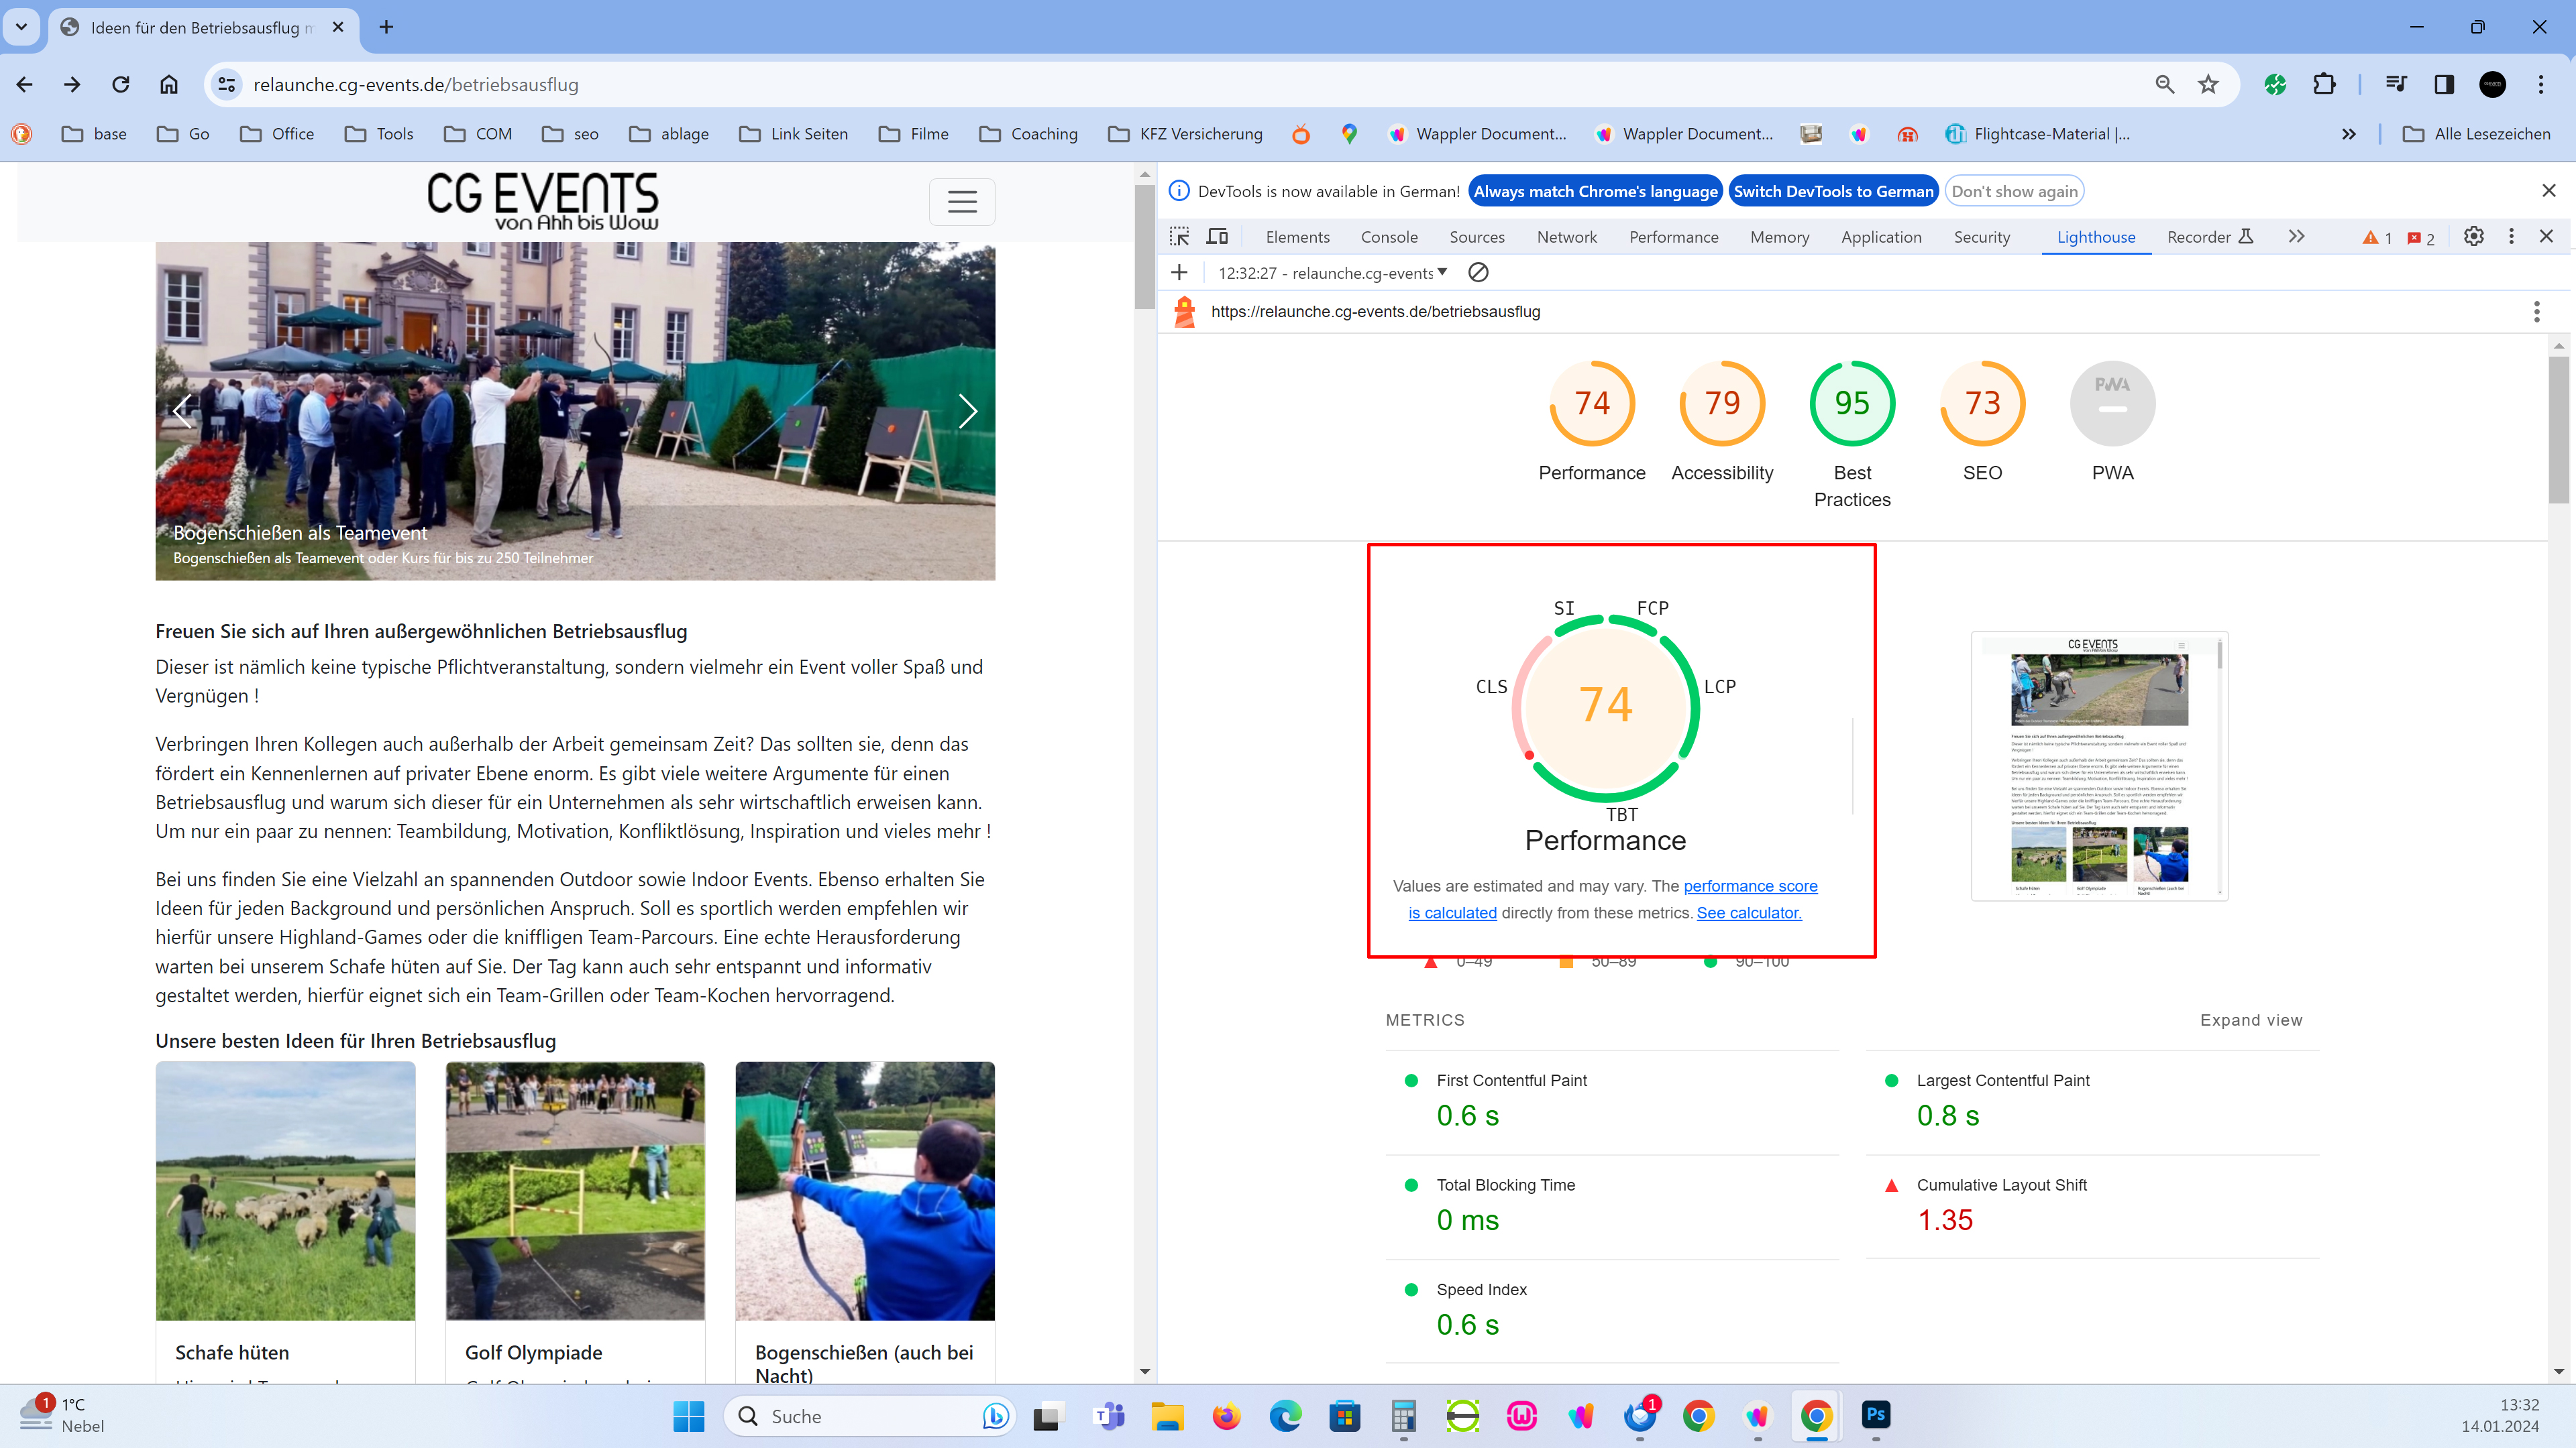This screenshot has width=2576, height=1448.
Task: Select the Lighthouse tab
Action: tap(2096, 238)
